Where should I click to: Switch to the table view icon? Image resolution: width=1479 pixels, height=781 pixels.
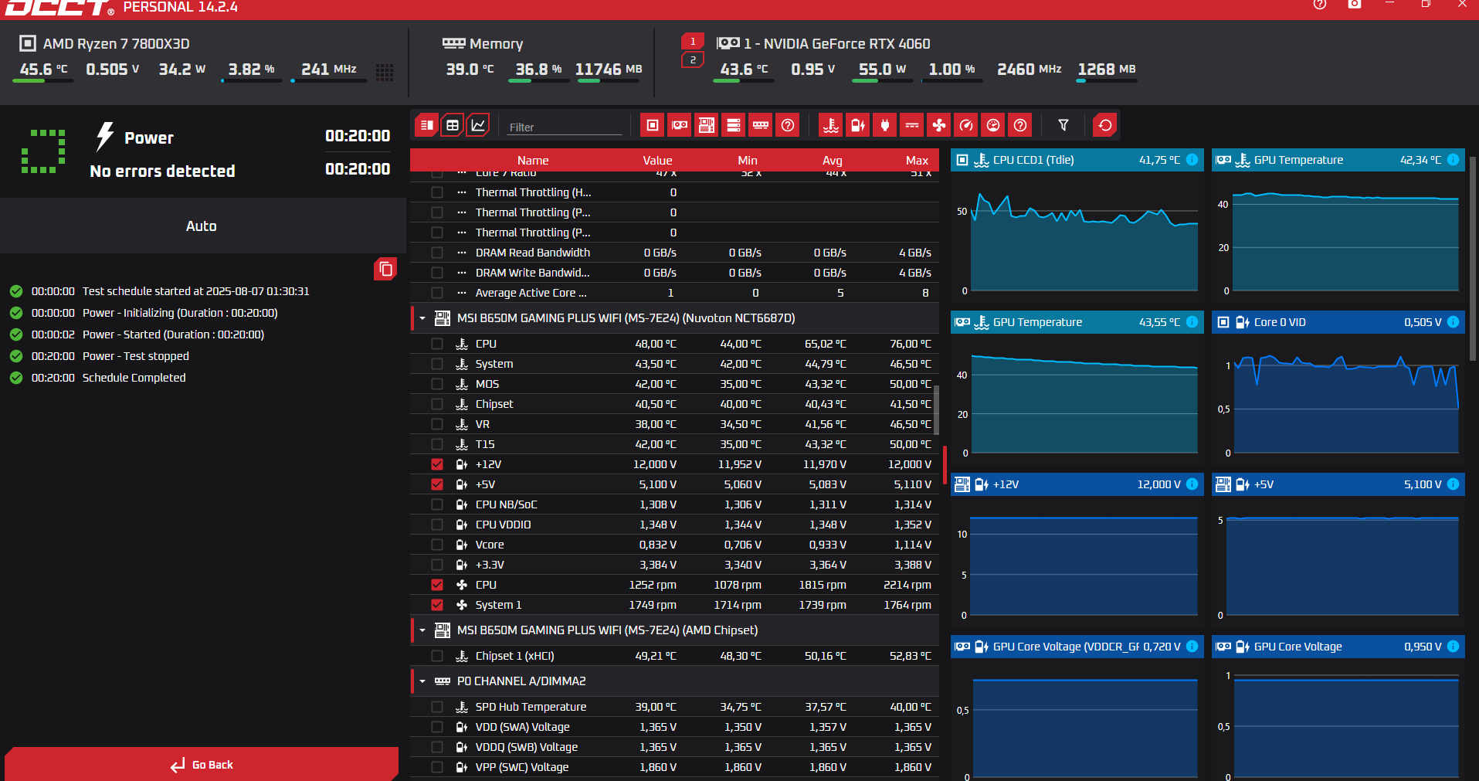453,125
